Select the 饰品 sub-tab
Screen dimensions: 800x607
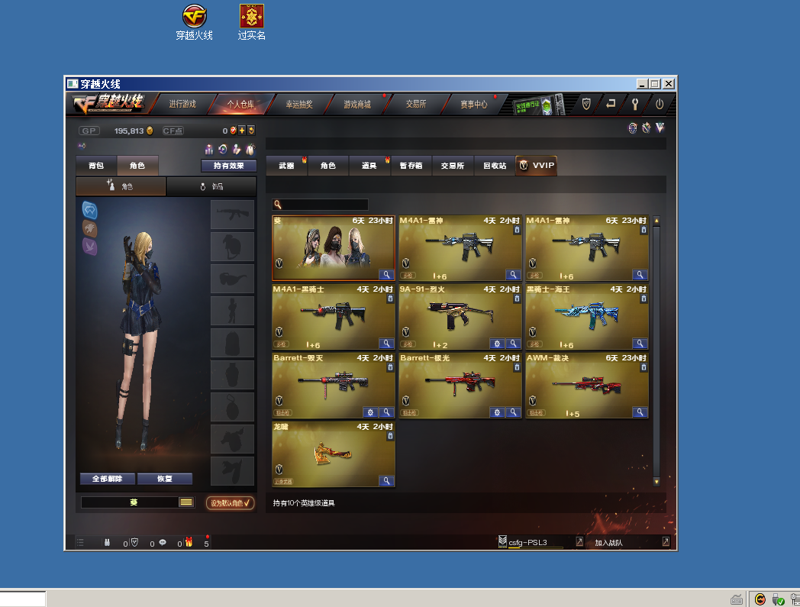pos(211,186)
